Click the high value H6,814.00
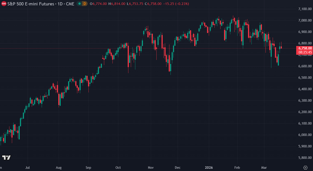The width and height of the screenshot is (313, 171). tap(119, 4)
